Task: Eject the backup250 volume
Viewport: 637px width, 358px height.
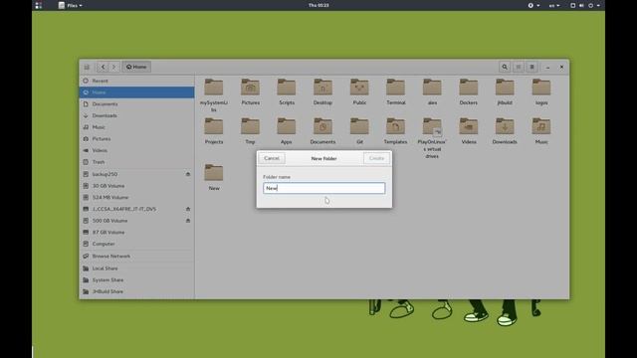Action: pos(188,174)
